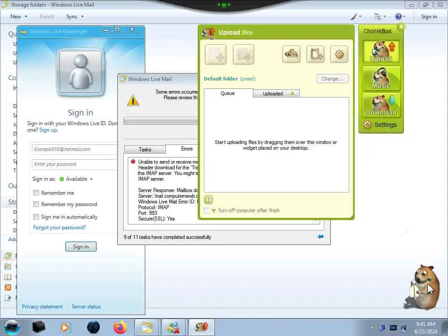Click the add folder icon in Upload files
448x336 pixels.
tap(243, 54)
